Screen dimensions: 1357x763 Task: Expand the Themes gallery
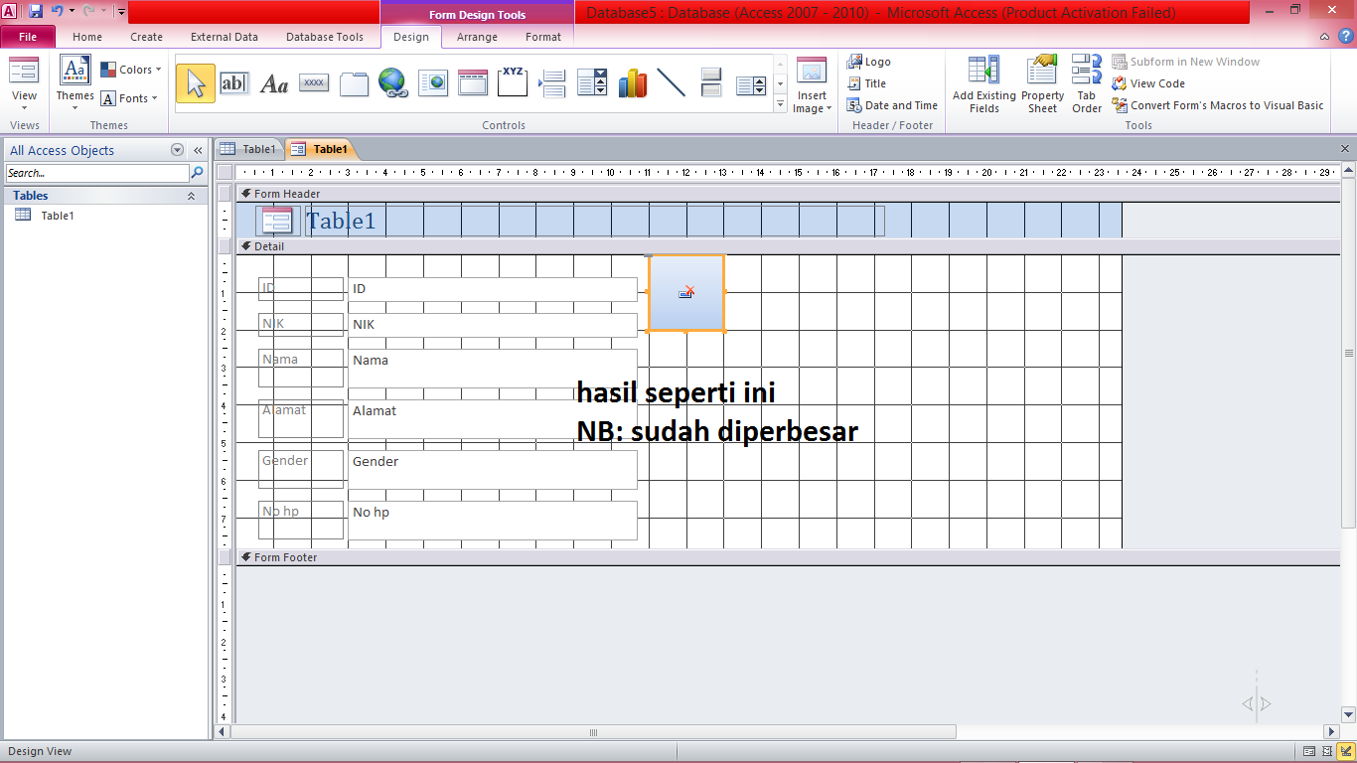75,83
